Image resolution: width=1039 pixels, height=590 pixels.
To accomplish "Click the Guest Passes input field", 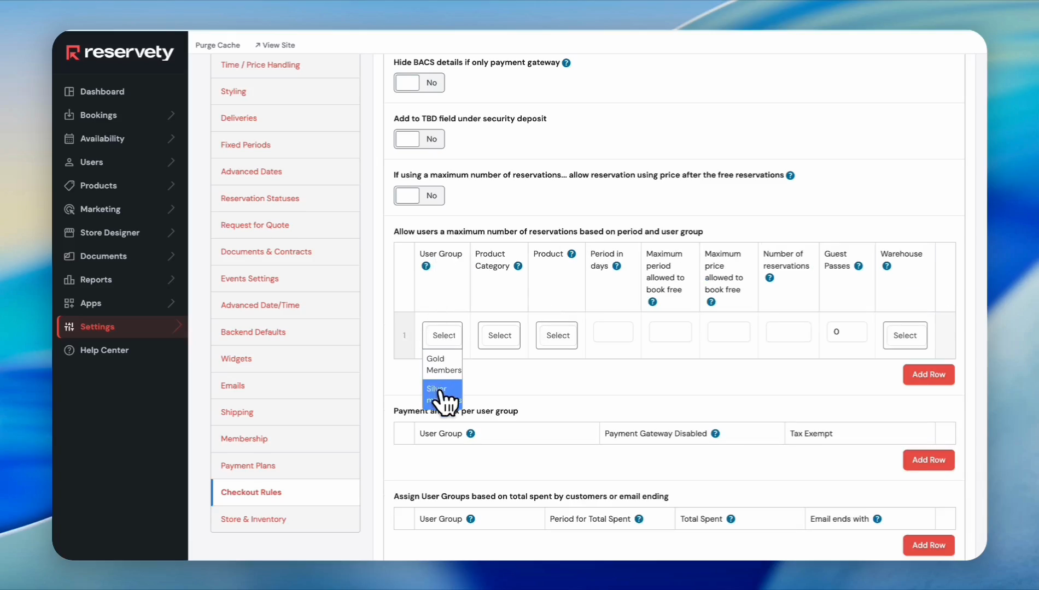I will [x=847, y=332].
